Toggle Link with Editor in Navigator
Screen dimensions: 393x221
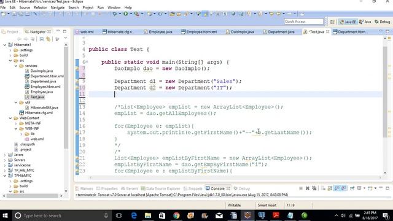[x=48, y=39]
